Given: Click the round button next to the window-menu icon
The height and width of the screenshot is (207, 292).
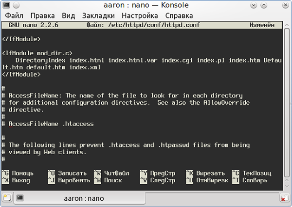Looking at the screenshot, I should point(16,5).
